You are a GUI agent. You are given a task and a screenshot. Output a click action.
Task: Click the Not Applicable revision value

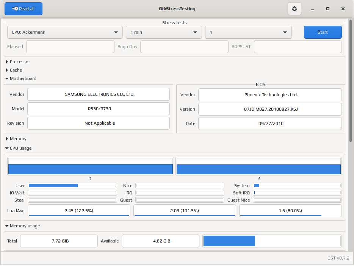pos(99,123)
